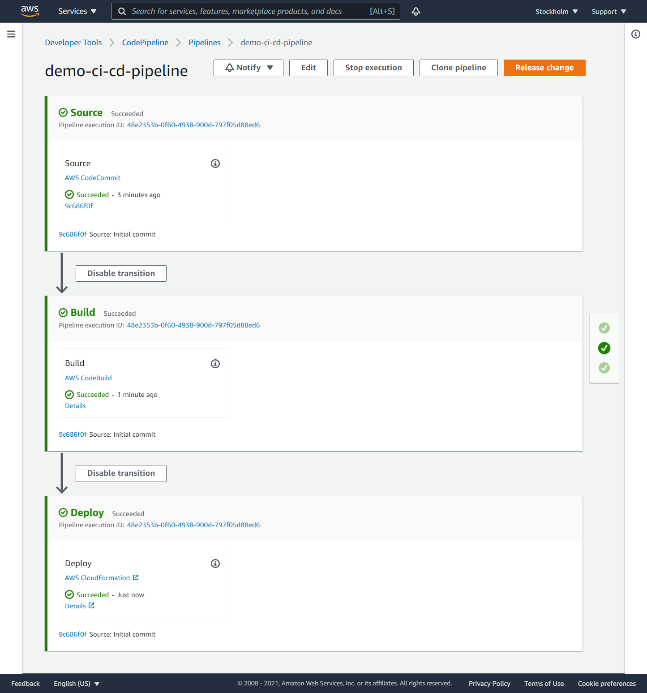The height and width of the screenshot is (693, 647).
Task: Open the Stockholm region selector
Action: [x=557, y=12]
